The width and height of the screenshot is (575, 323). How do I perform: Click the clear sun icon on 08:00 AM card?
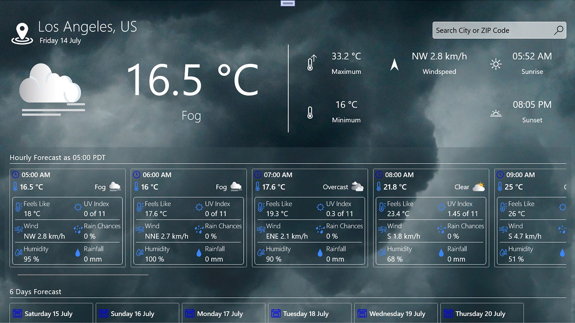[x=479, y=186]
